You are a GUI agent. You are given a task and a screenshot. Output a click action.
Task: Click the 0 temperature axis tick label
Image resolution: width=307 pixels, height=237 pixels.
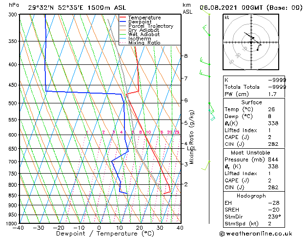99,228
